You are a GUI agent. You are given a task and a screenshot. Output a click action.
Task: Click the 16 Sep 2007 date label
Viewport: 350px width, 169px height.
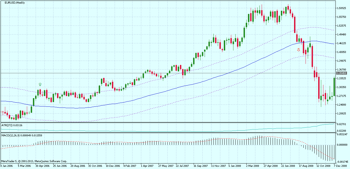coord(201,166)
